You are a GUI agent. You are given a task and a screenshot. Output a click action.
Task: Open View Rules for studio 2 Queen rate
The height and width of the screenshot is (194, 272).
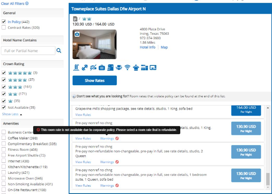click(x=83, y=162)
